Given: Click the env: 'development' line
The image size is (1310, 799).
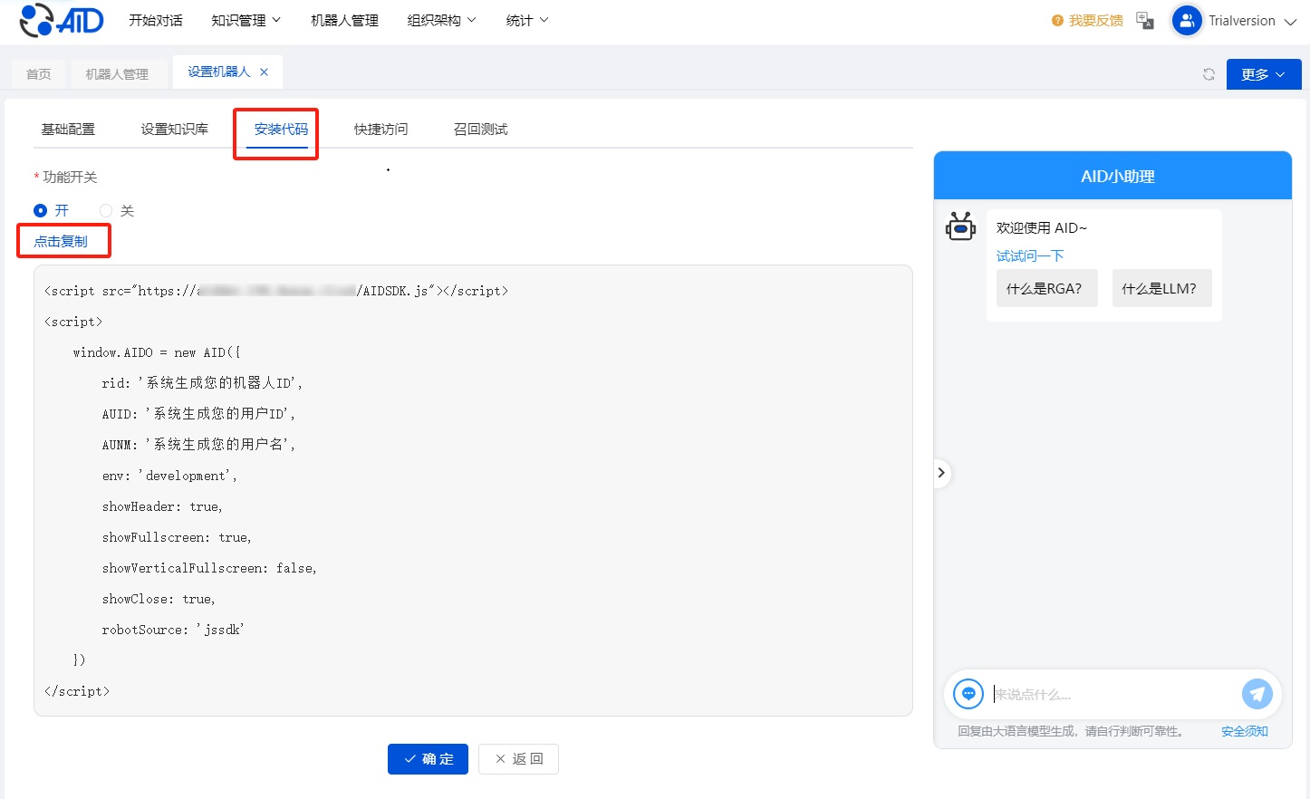Looking at the screenshot, I should point(169,476).
